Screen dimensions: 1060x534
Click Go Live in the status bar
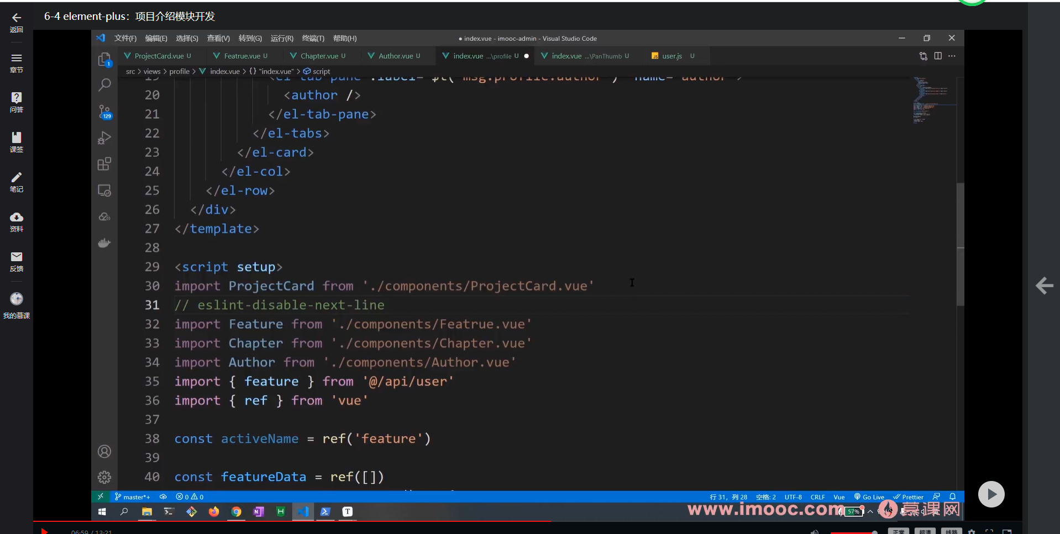pos(869,496)
